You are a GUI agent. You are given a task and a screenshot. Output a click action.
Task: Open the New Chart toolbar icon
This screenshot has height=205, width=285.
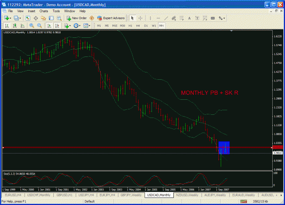pyautogui.click(x=7, y=18)
